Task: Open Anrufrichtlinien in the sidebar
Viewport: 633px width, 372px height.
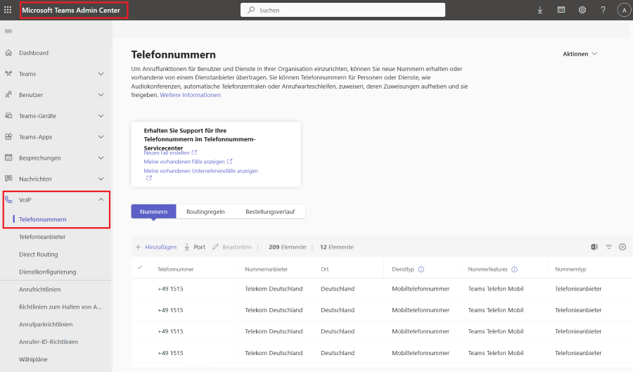Action: (39, 289)
